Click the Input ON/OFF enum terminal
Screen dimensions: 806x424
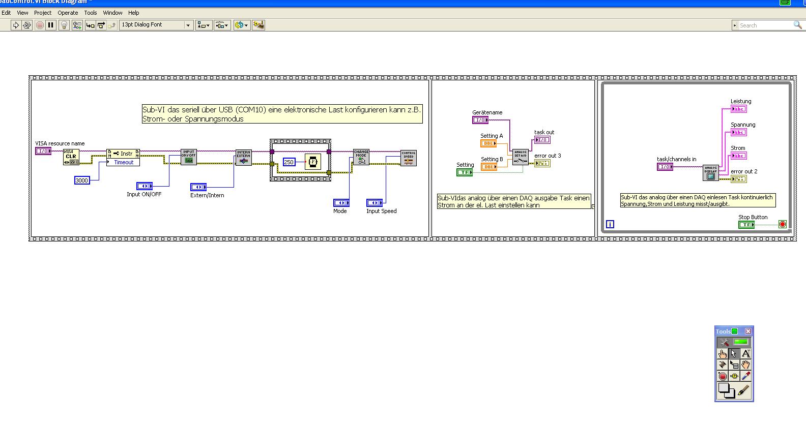145,186
